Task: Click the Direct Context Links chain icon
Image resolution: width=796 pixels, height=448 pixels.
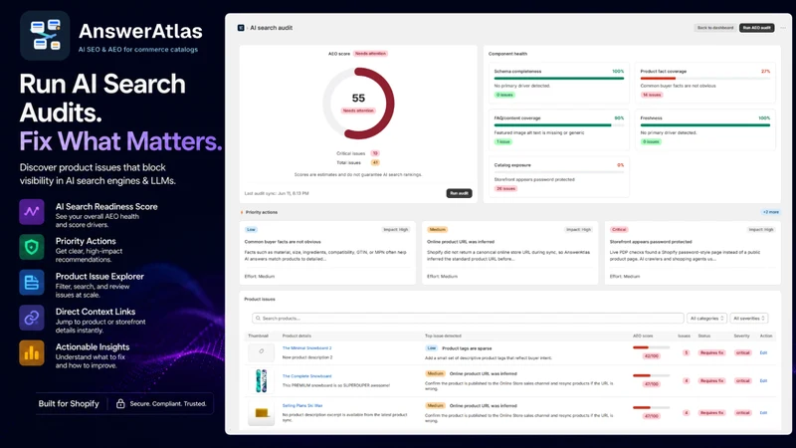Action: (32, 318)
